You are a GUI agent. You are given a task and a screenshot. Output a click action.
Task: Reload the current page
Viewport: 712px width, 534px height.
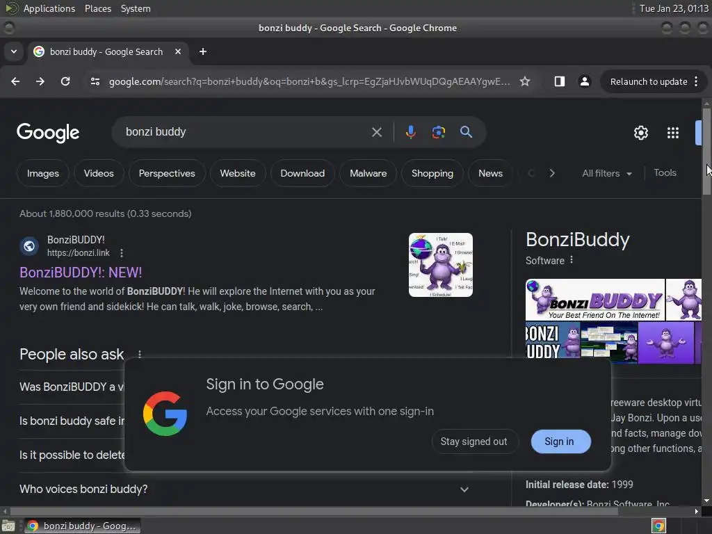coord(65,81)
